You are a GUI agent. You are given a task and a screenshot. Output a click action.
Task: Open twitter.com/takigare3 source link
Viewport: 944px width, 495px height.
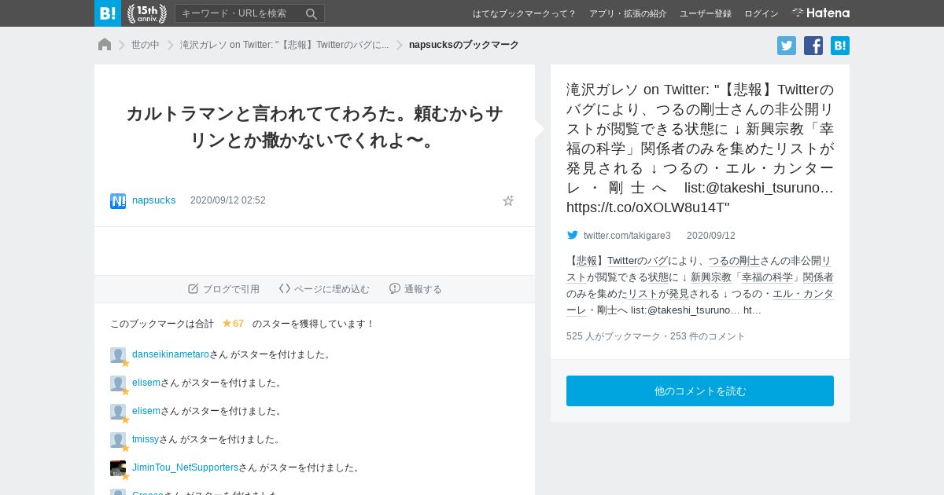click(x=627, y=236)
